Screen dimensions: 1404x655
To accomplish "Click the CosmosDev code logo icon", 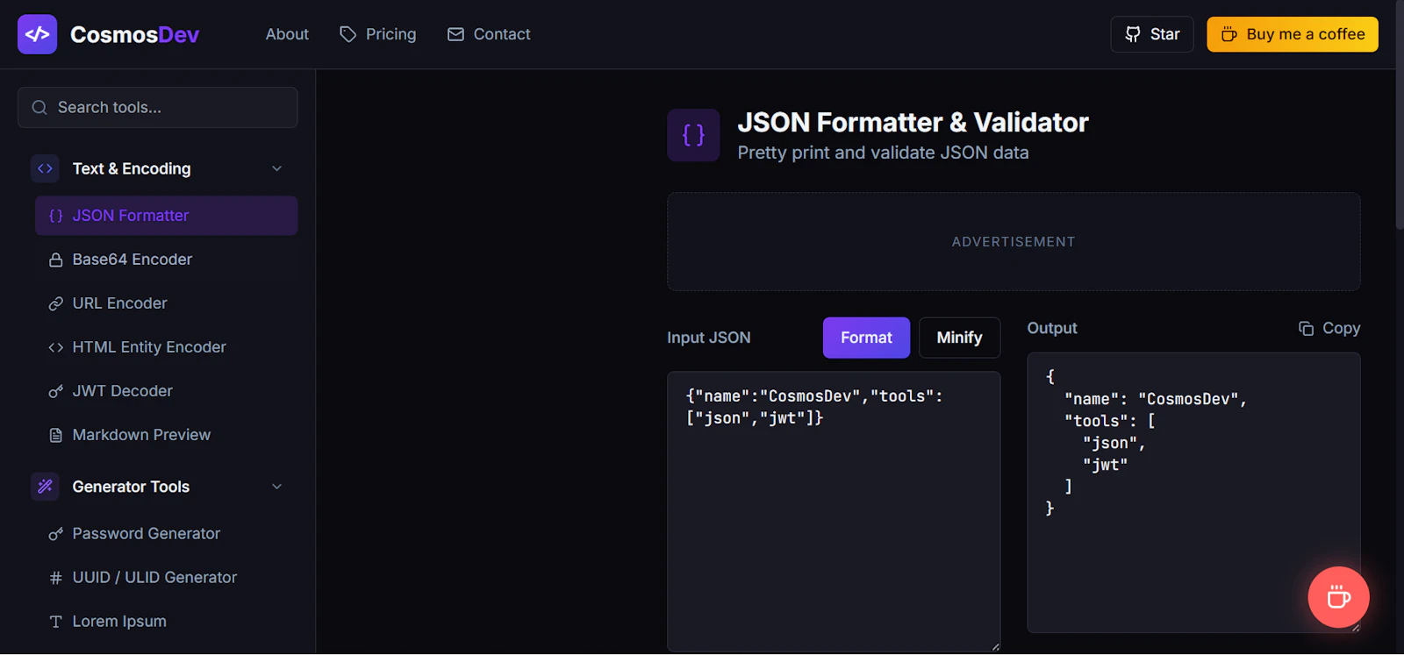I will [x=37, y=34].
